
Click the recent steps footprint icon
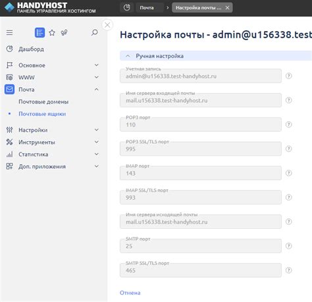click(x=64, y=33)
